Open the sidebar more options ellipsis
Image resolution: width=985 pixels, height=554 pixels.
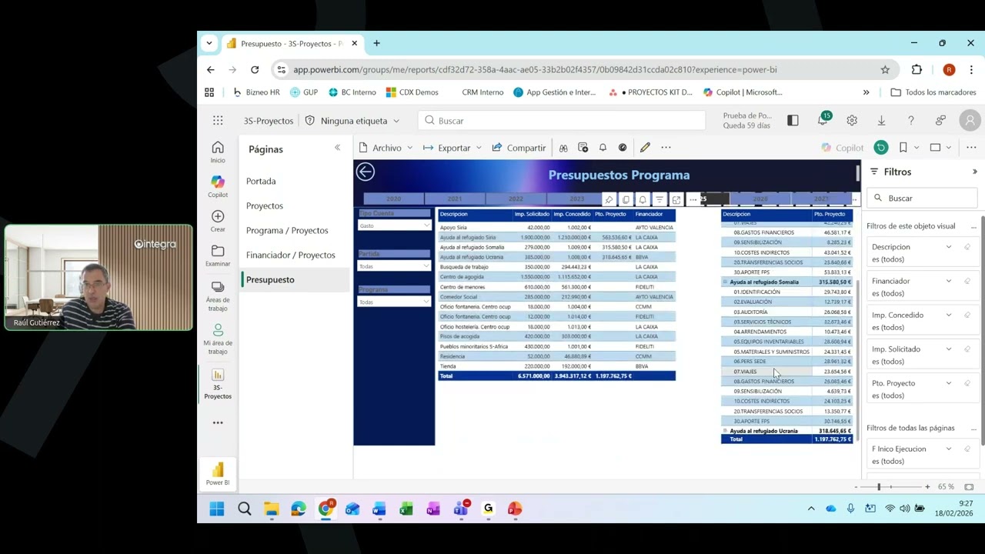tap(218, 422)
